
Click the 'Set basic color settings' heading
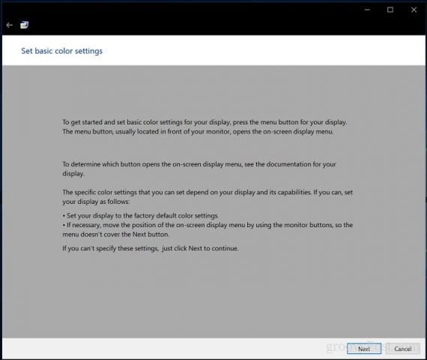point(62,51)
